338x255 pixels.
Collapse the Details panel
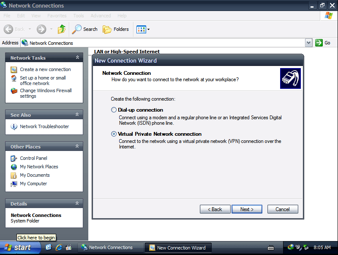click(x=77, y=203)
